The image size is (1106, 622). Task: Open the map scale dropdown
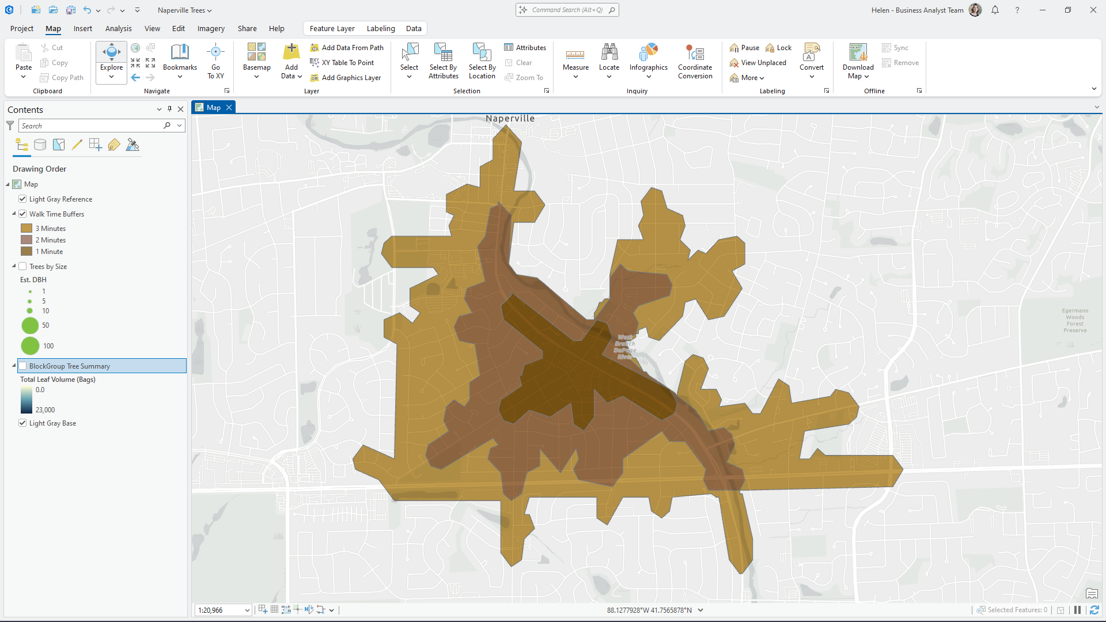coord(247,610)
